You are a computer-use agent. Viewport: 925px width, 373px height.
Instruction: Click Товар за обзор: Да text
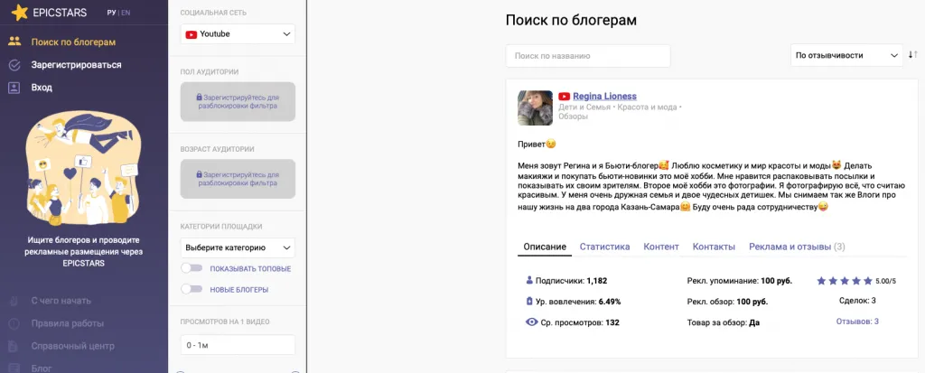tap(724, 322)
